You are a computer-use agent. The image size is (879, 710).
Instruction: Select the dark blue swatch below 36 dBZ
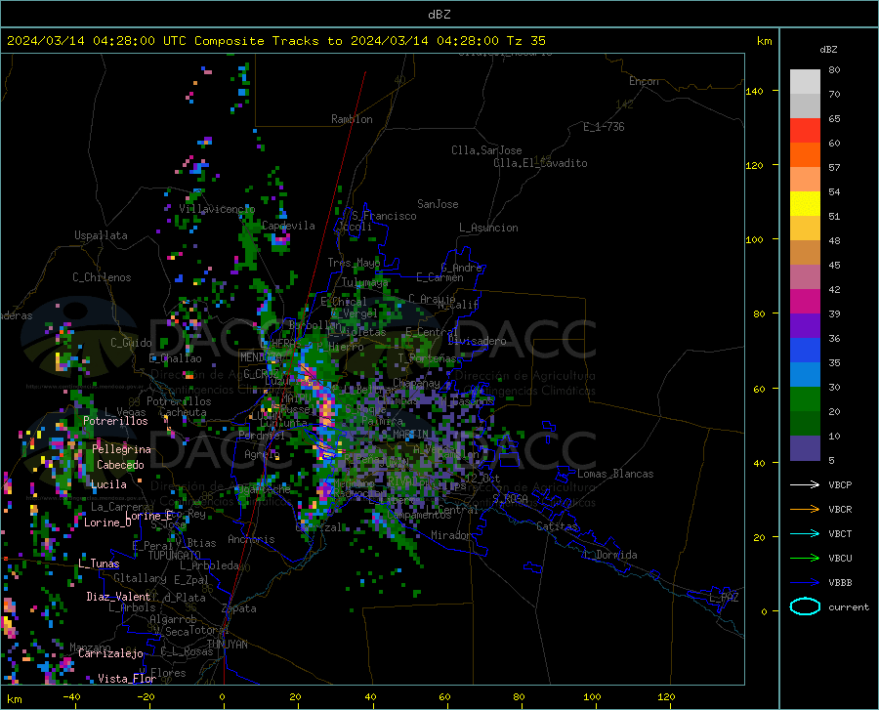pyautogui.click(x=805, y=351)
